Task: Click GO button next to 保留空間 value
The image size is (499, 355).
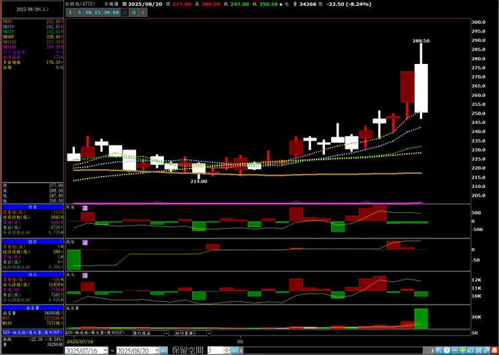Action: [235, 350]
